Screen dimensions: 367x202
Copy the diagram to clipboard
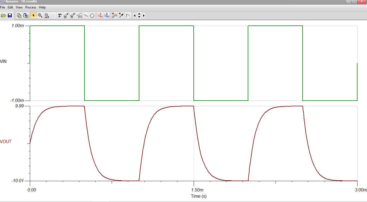coord(19,15)
